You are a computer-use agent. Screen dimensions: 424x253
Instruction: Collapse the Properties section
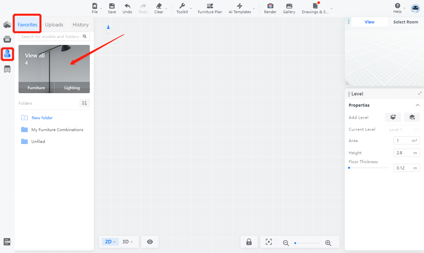click(x=418, y=105)
